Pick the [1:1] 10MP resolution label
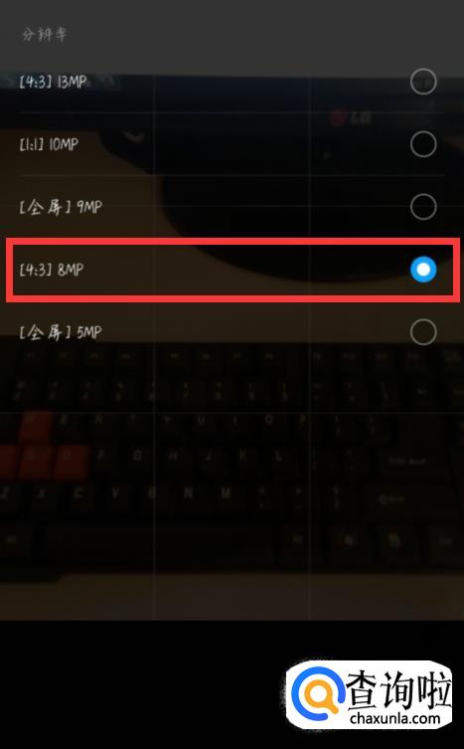464x749 pixels. 49,144
